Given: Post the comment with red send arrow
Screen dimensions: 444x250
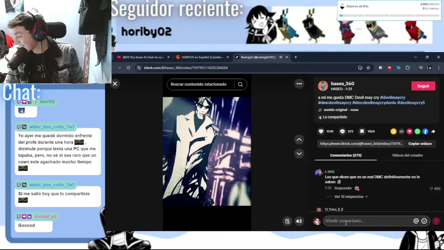Looking at the screenshot, I should (x=436, y=221).
